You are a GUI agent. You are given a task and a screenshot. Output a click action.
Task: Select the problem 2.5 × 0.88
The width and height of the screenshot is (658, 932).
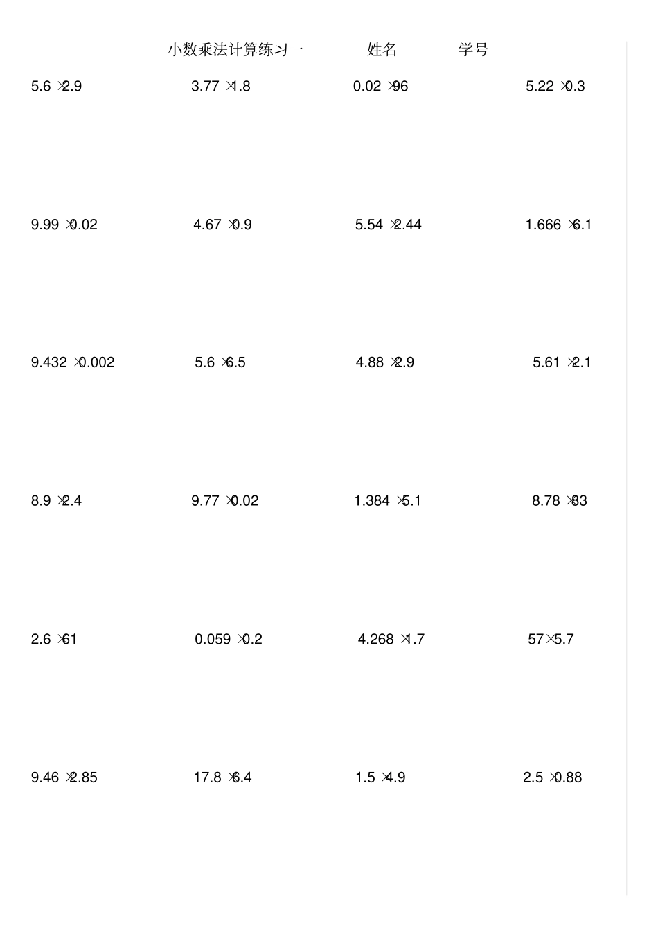click(552, 777)
